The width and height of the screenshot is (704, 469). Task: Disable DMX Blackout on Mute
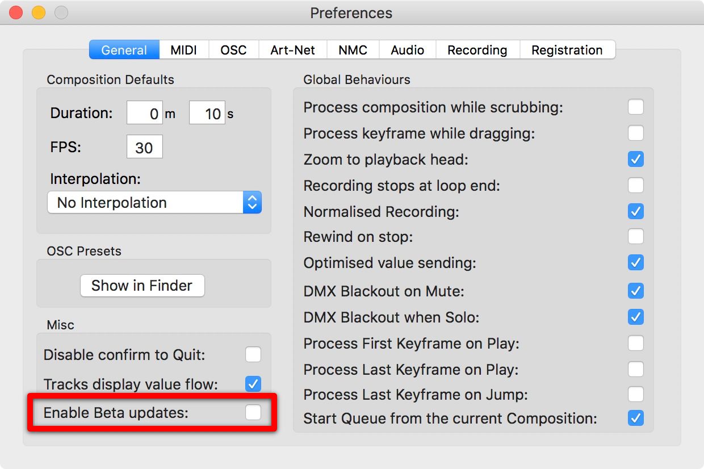click(636, 291)
